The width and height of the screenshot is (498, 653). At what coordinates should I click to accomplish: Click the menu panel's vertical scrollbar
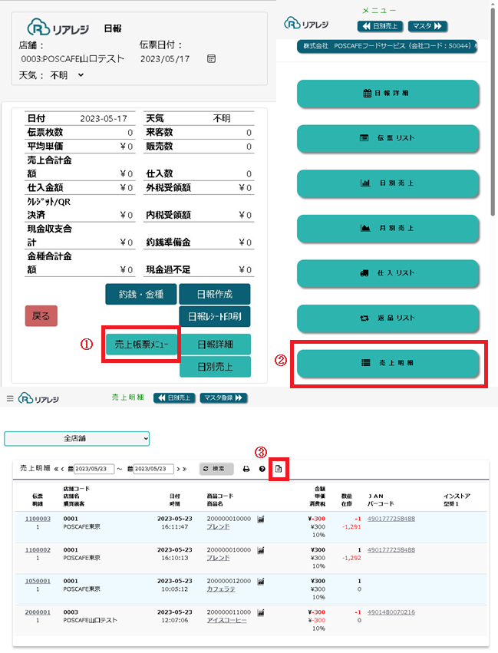[493, 113]
